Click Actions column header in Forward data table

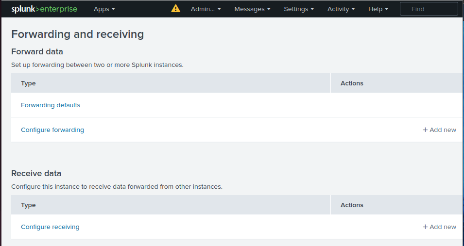(x=352, y=83)
